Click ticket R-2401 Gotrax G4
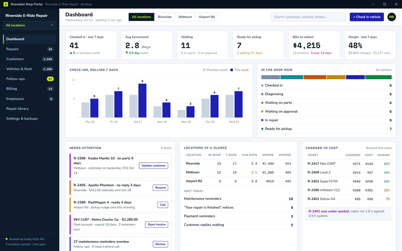The image size is (402, 251). tap(321, 199)
